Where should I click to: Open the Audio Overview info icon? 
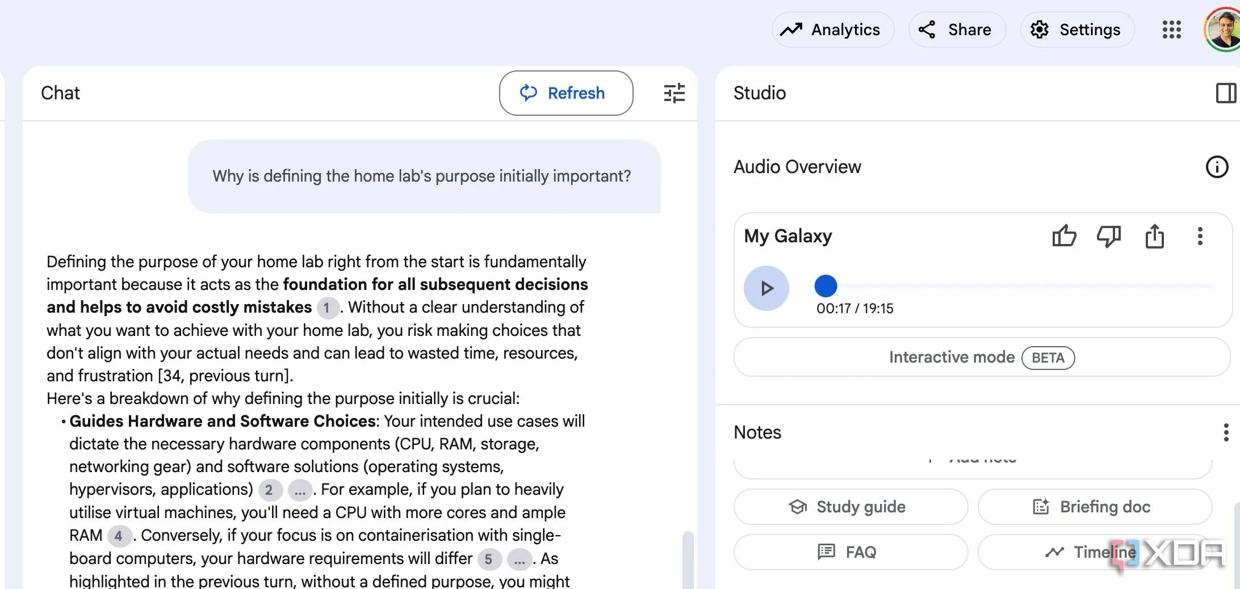1216,167
